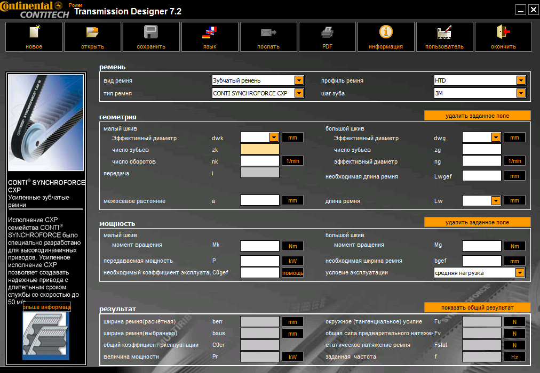This screenshot has height=373, width=540.
Task: Focus the center distance 'a' field
Action: coord(260,200)
